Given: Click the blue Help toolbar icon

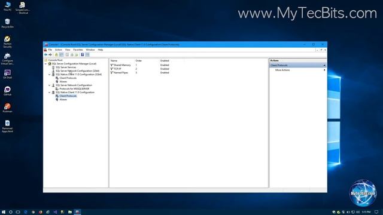Looking at the screenshot, I should 83,55.
